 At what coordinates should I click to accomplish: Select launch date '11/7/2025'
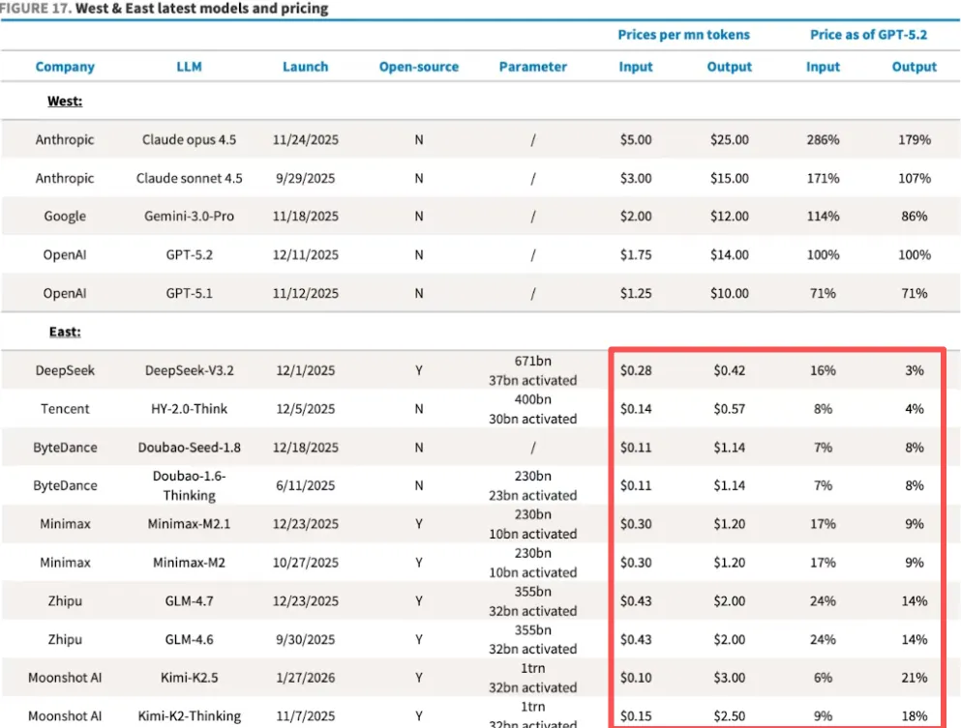point(305,716)
